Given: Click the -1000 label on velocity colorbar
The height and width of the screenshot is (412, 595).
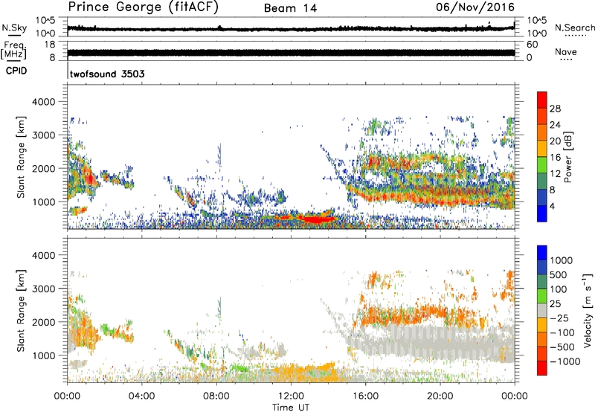Looking at the screenshot, I should coord(565,361).
